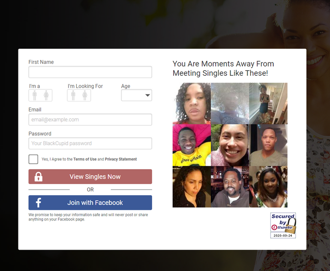Image resolution: width=330 pixels, height=271 pixels.
Task: Tick the Terms of Use agreement checkbox
Action: (33, 159)
